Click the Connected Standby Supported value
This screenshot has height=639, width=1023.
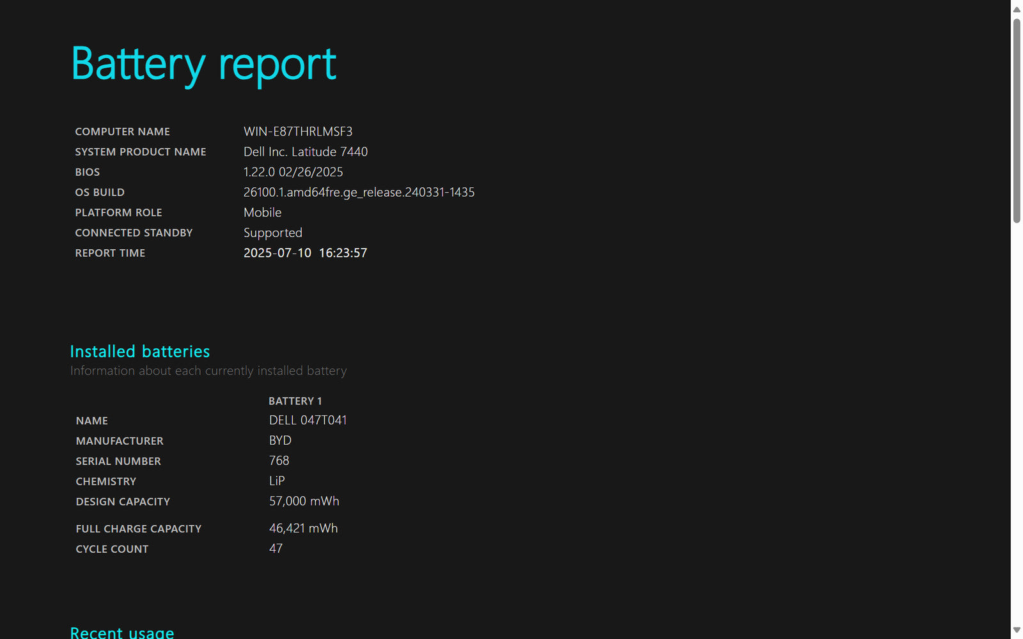[x=272, y=233]
